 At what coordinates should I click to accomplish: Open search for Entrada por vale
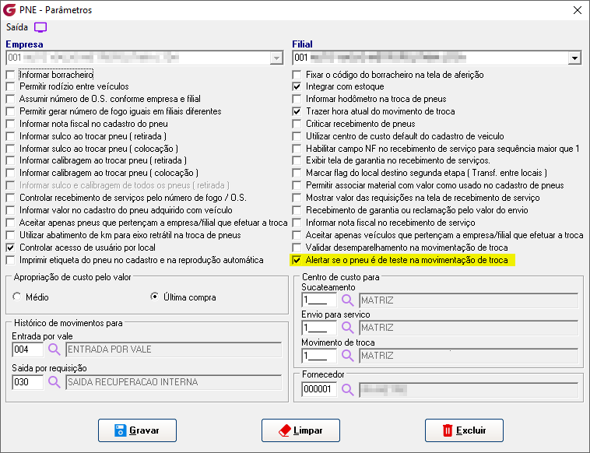point(54,349)
